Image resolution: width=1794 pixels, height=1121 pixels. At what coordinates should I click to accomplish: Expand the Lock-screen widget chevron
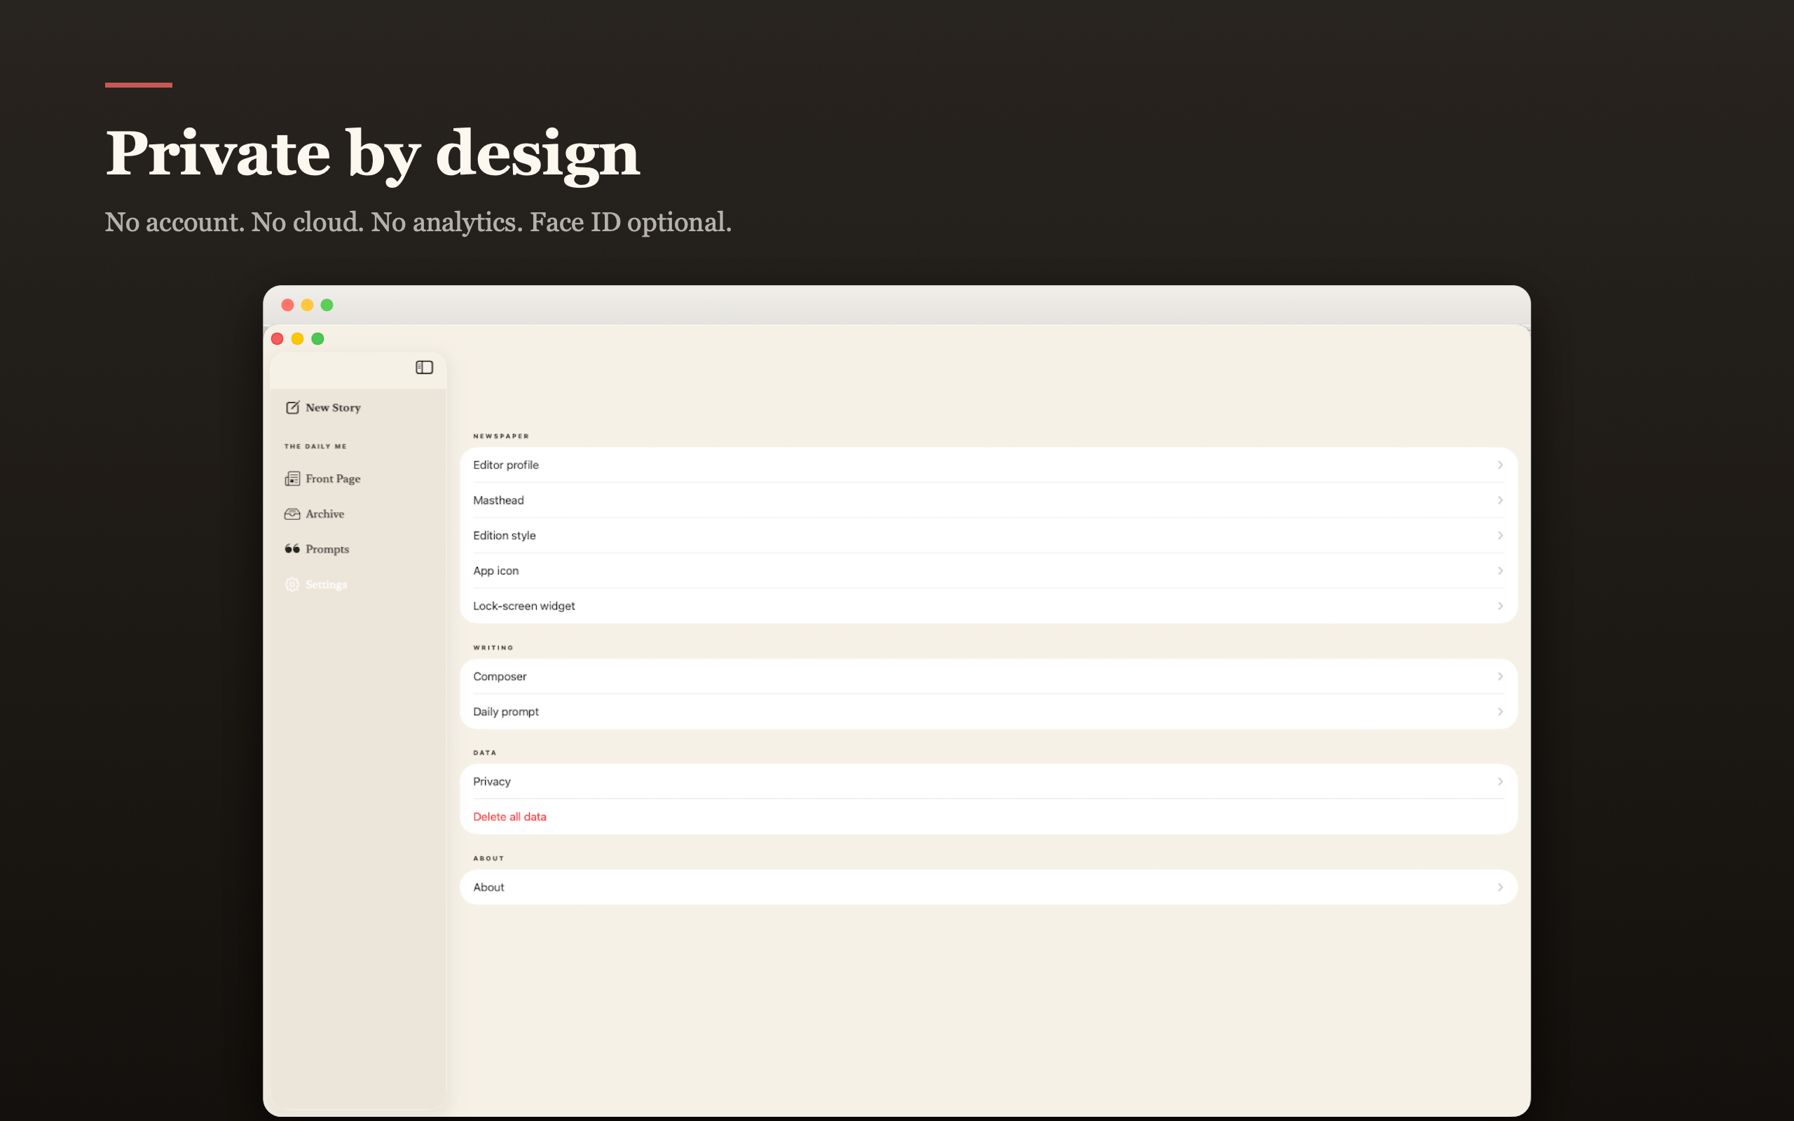(1500, 606)
